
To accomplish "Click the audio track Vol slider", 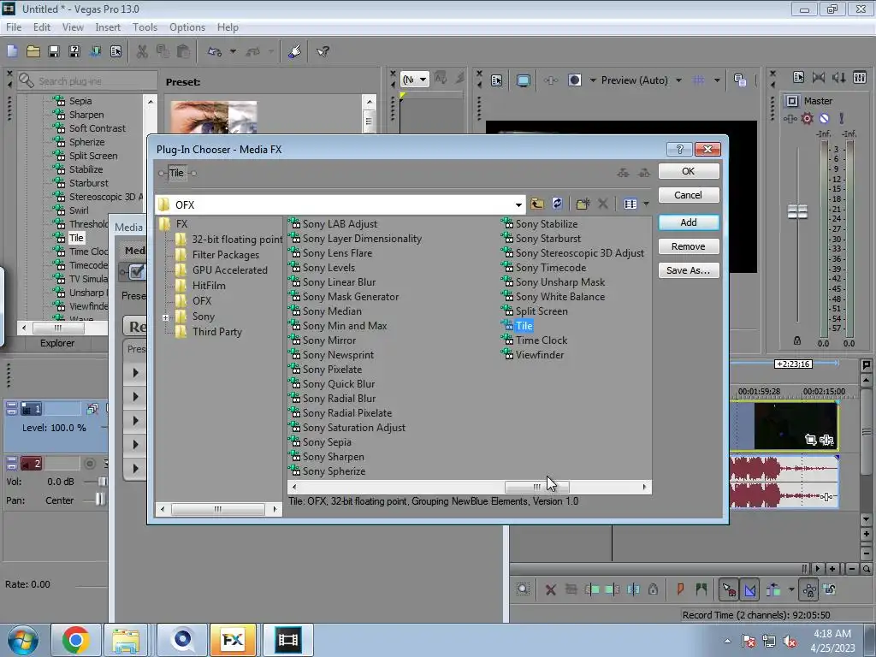I will [103, 482].
